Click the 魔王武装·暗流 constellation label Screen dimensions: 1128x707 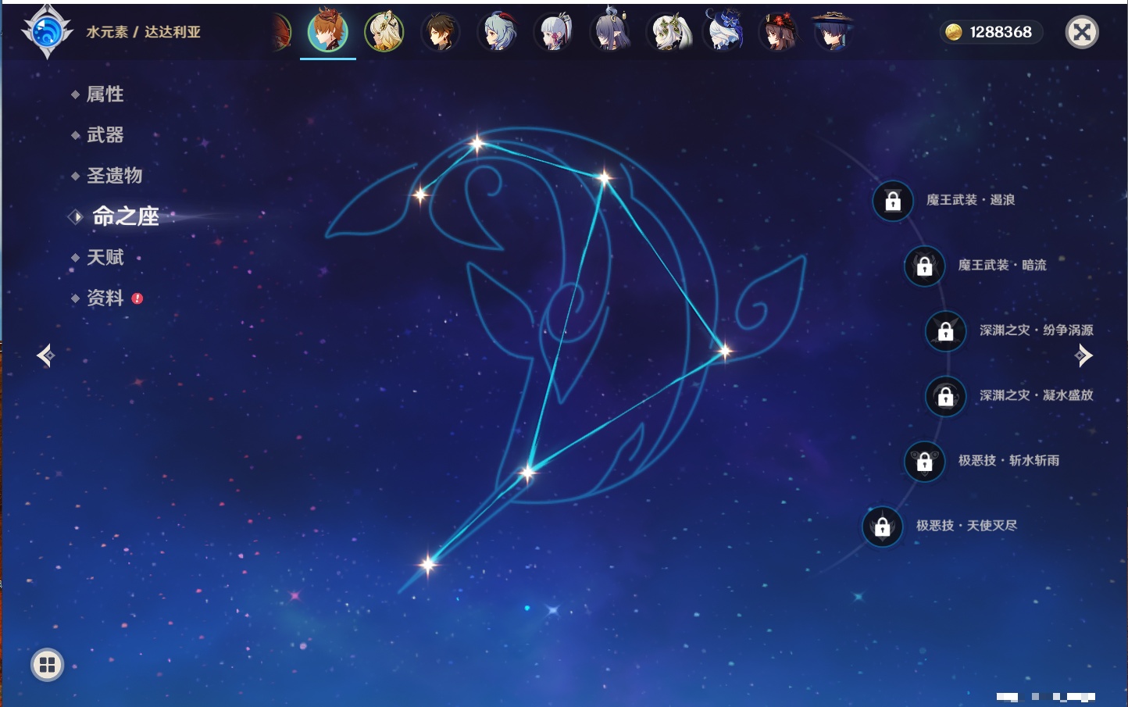pyautogui.click(x=1002, y=265)
